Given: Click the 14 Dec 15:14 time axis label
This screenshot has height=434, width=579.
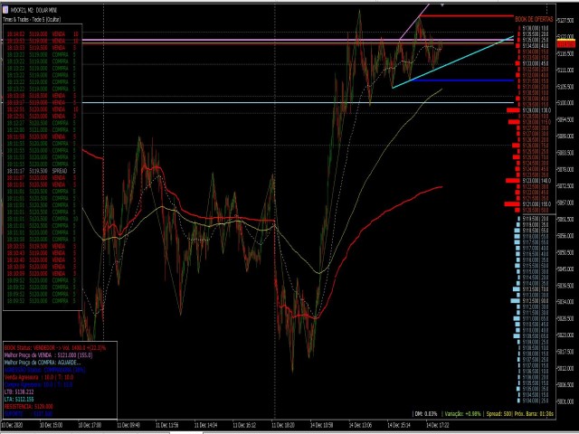Looking at the screenshot, I should tap(400, 425).
